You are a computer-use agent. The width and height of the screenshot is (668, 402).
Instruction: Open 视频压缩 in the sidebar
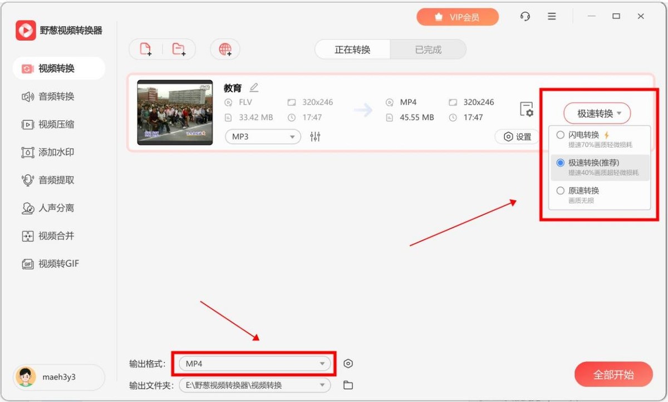(x=56, y=124)
